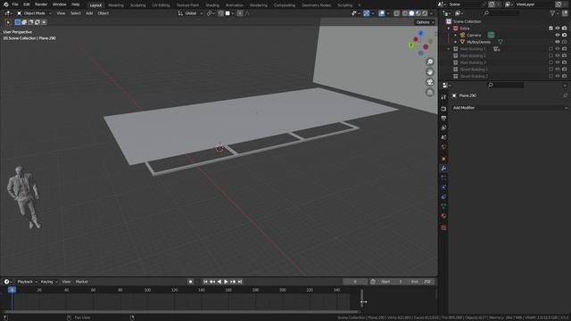
Task: Open the viewport Add menu
Action: click(89, 13)
